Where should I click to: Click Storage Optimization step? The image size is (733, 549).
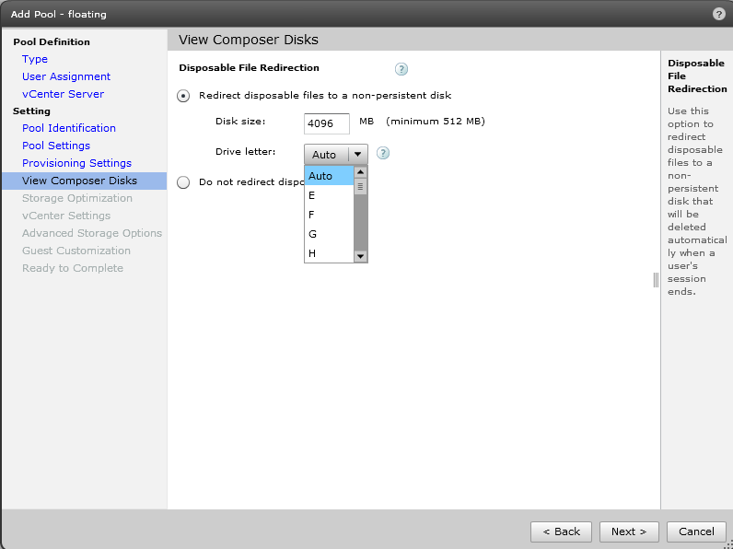pos(76,198)
